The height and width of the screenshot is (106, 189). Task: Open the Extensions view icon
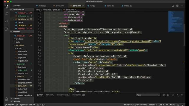(6, 29)
